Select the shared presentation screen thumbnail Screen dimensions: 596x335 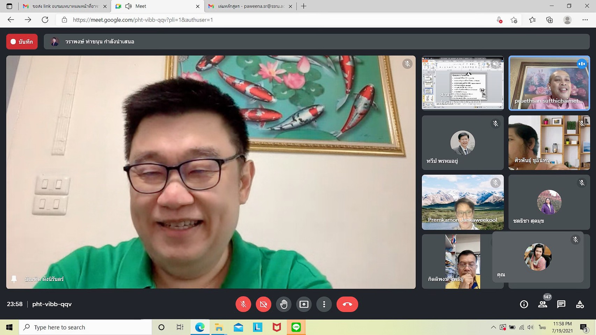463,83
